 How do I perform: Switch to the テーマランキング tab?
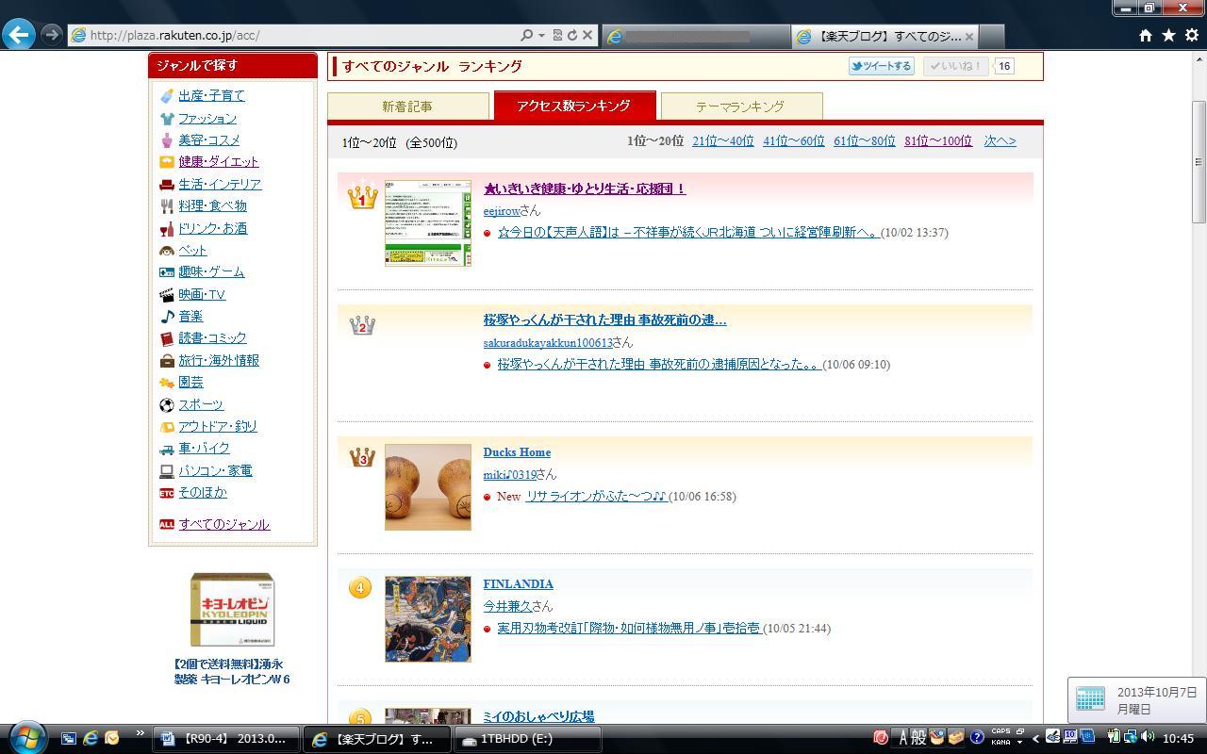tap(740, 107)
